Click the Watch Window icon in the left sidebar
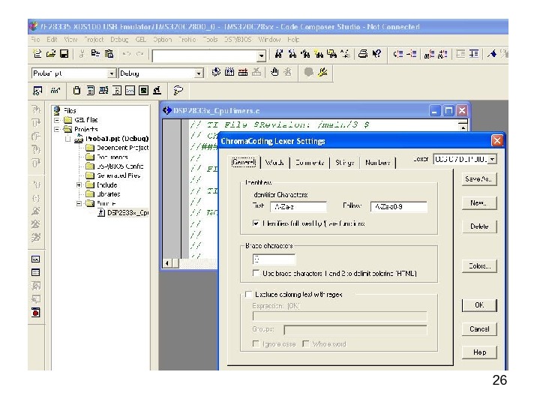 pos(35,259)
